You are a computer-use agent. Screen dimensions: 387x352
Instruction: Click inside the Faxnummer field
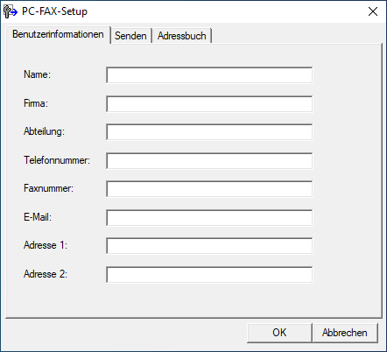pyautogui.click(x=209, y=189)
